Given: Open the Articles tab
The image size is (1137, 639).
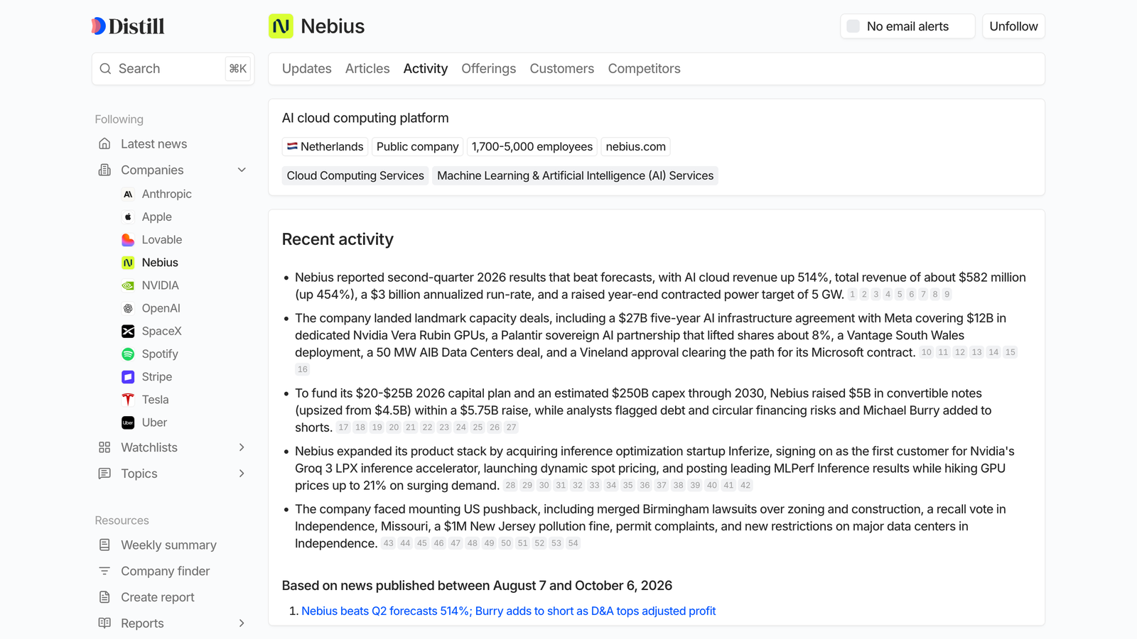Looking at the screenshot, I should click(367, 69).
